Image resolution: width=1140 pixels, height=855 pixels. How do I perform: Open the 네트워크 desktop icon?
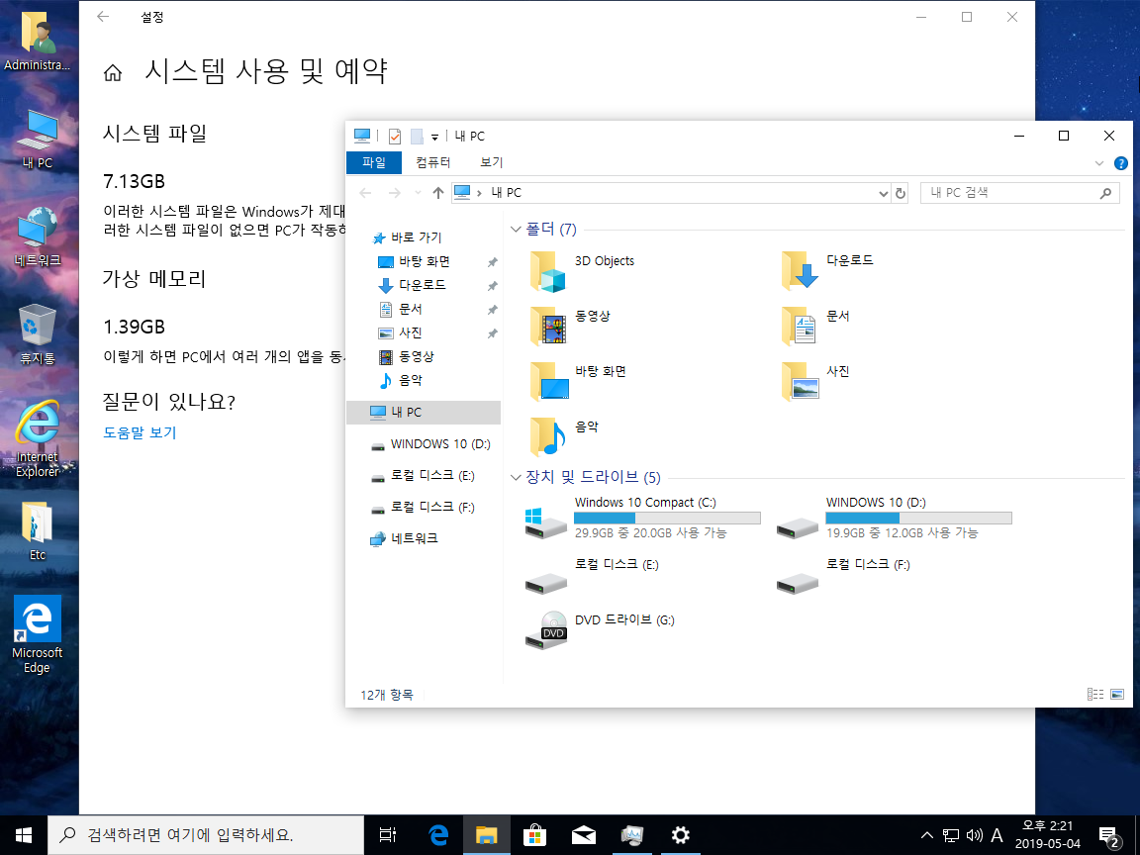click(37, 237)
